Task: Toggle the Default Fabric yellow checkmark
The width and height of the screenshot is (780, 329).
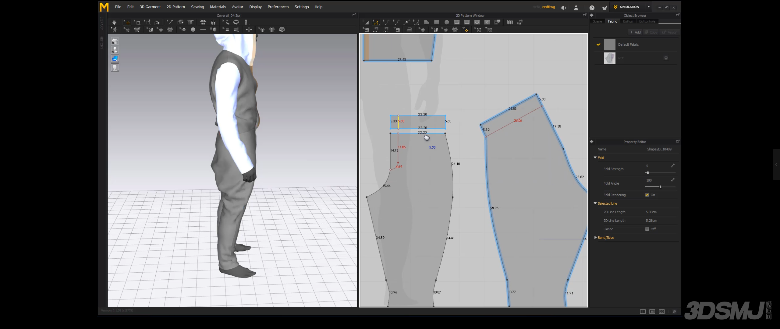Action: (598, 44)
